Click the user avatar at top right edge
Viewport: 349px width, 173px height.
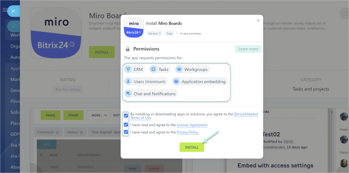tap(344, 116)
